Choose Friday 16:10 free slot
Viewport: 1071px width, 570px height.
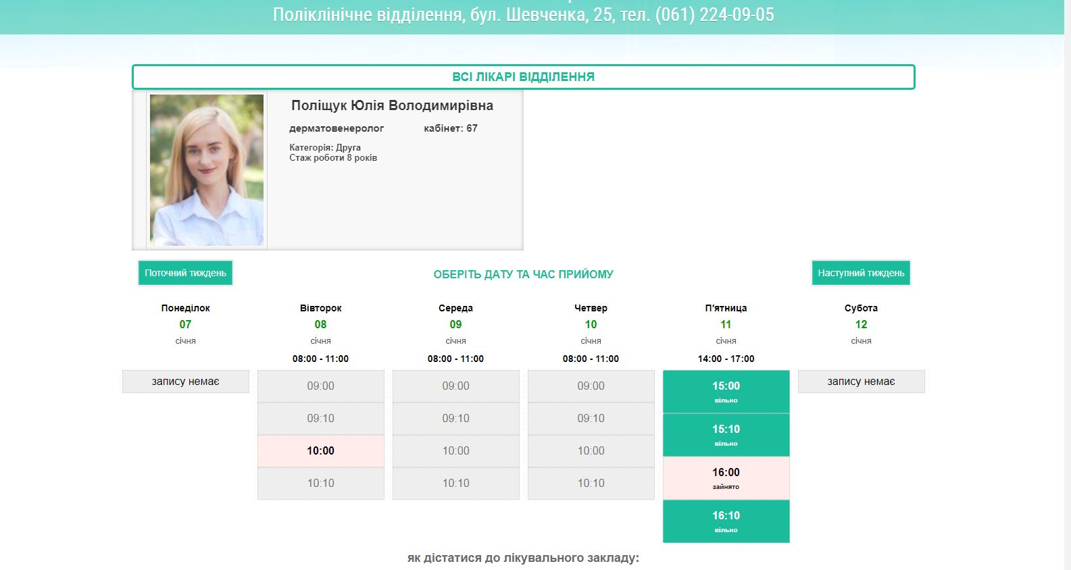[x=726, y=521]
